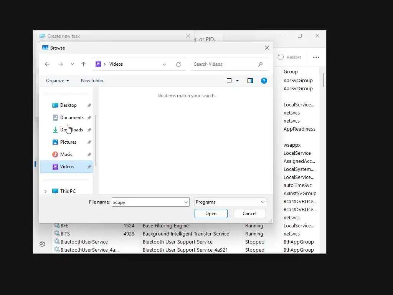
Task: Click the Background Intelligent Transfer Service description
Action: pos(186,234)
